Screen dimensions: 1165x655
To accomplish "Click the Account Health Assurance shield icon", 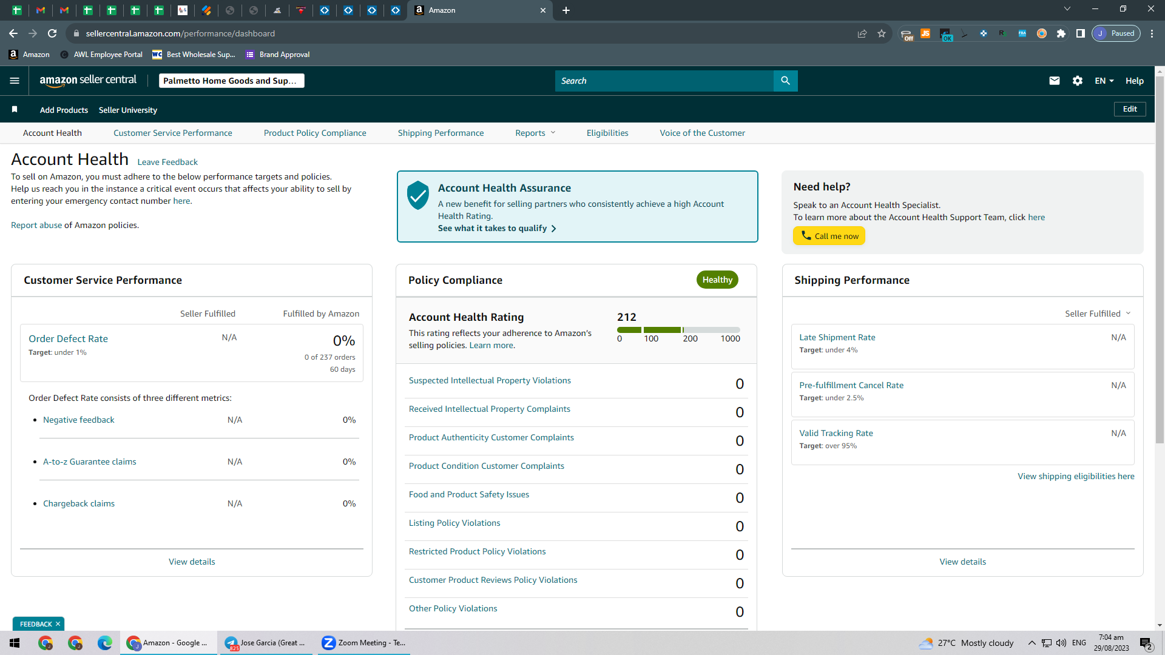I will tap(418, 195).
